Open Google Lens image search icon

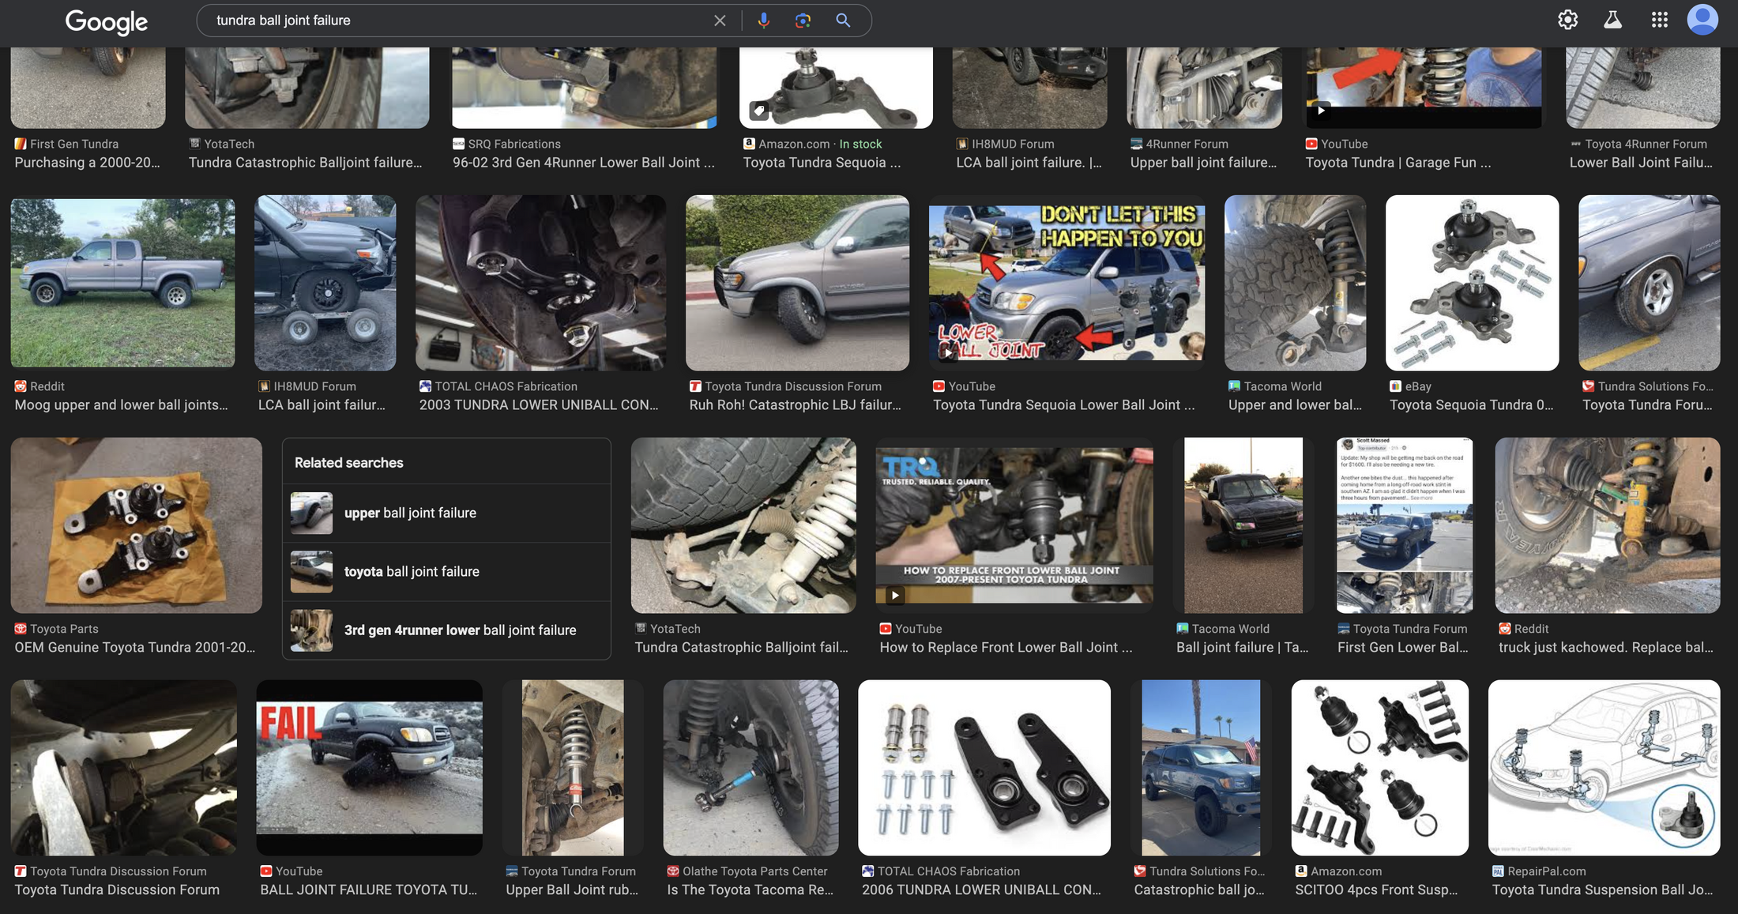coord(803,21)
